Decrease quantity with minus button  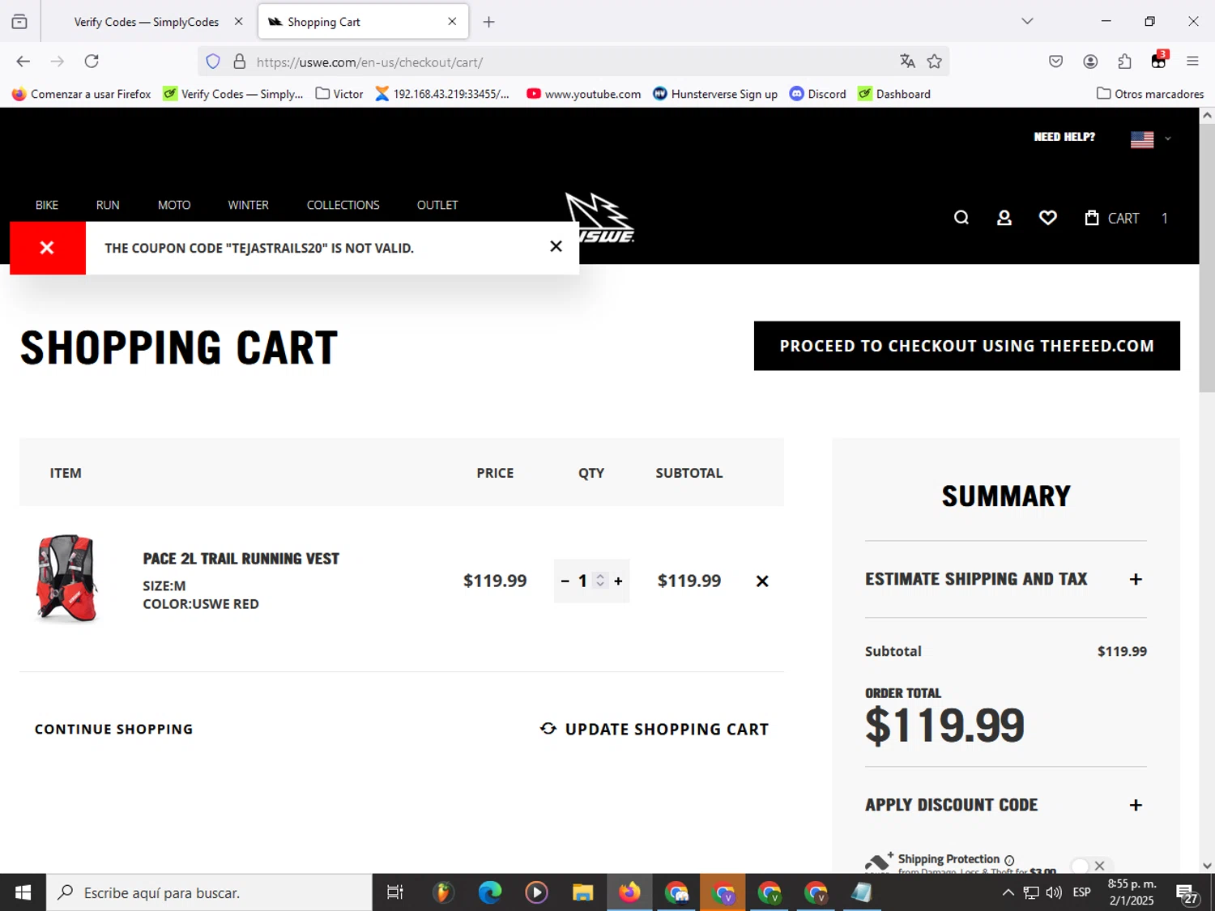[x=565, y=581]
